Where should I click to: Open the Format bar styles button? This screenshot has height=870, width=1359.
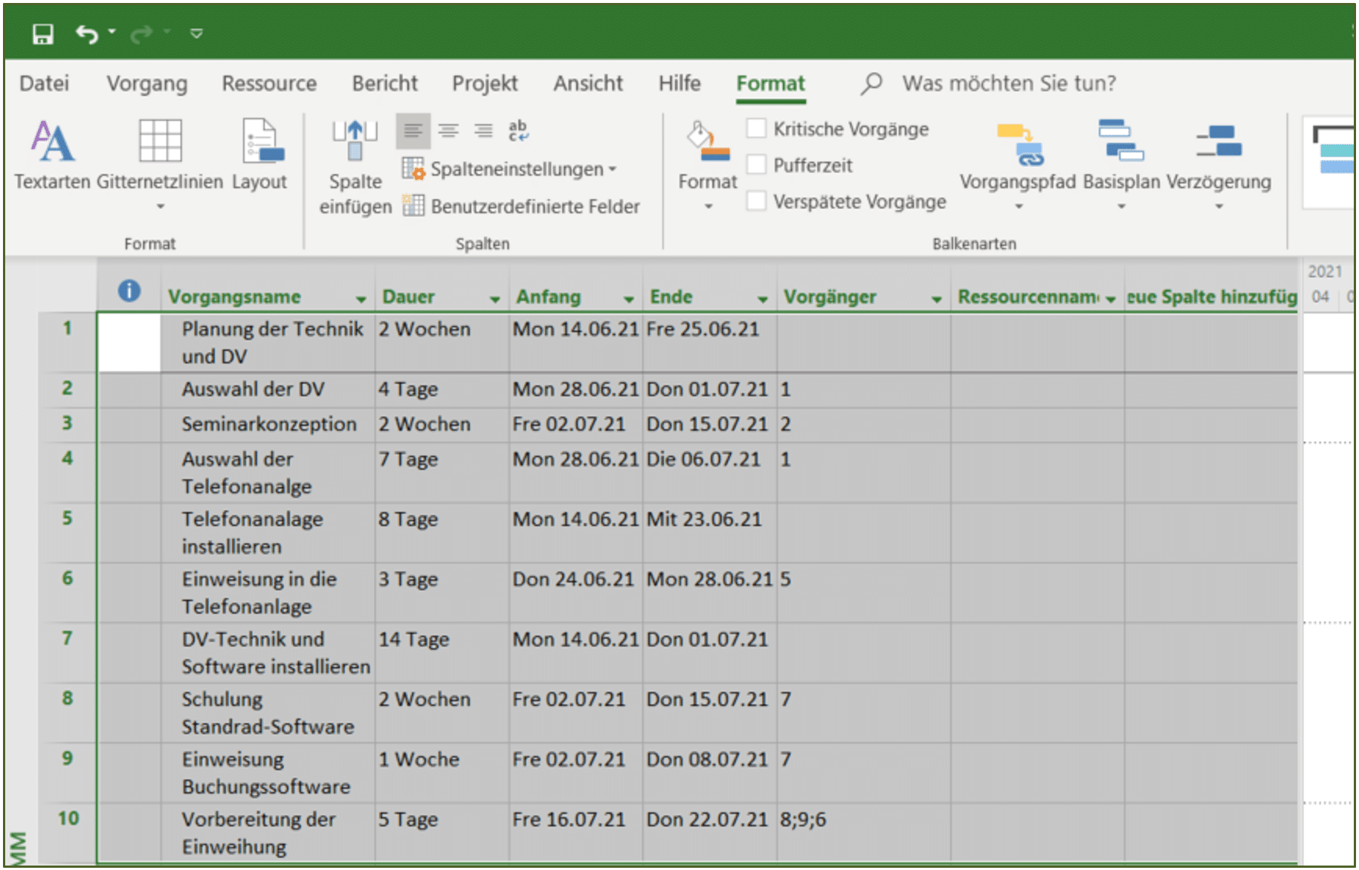pyautogui.click(x=707, y=163)
